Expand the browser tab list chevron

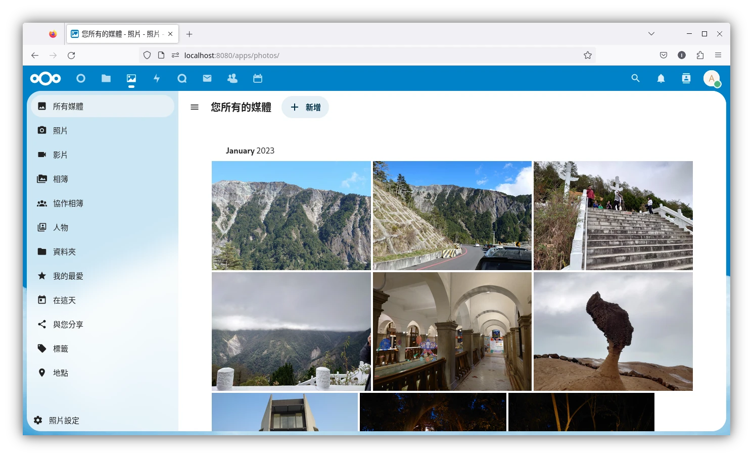[x=651, y=34]
